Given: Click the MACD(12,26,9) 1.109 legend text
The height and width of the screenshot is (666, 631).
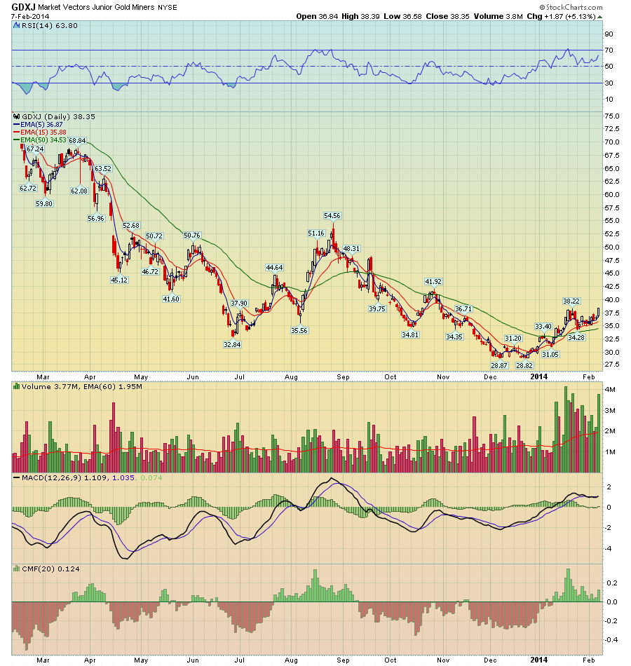Looking at the screenshot, I should 65,478.
